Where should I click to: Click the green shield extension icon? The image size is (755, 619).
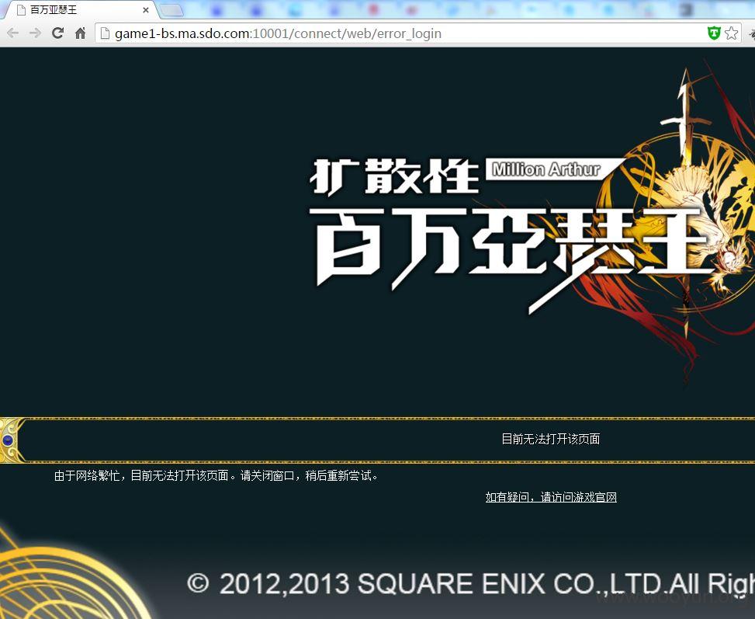click(x=714, y=33)
